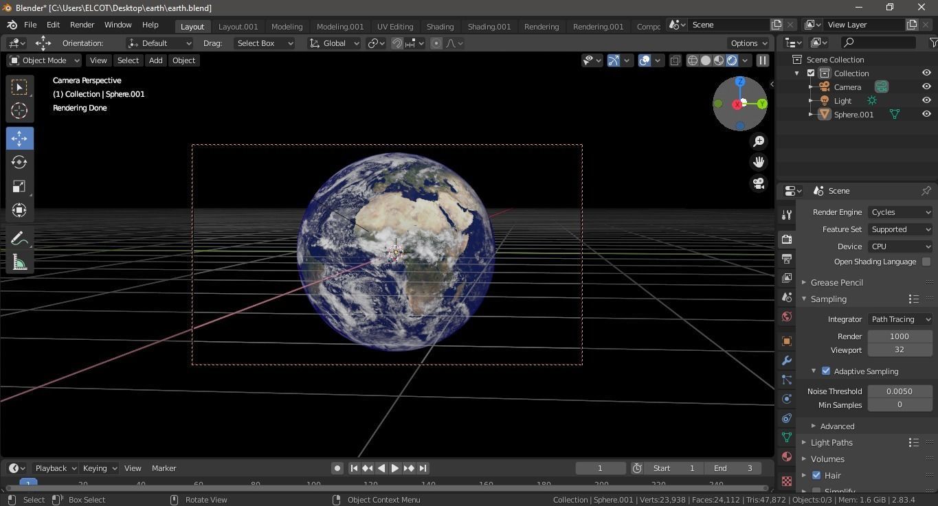This screenshot has width=938, height=506.
Task: Pin the Scene properties panel
Action: 926,191
